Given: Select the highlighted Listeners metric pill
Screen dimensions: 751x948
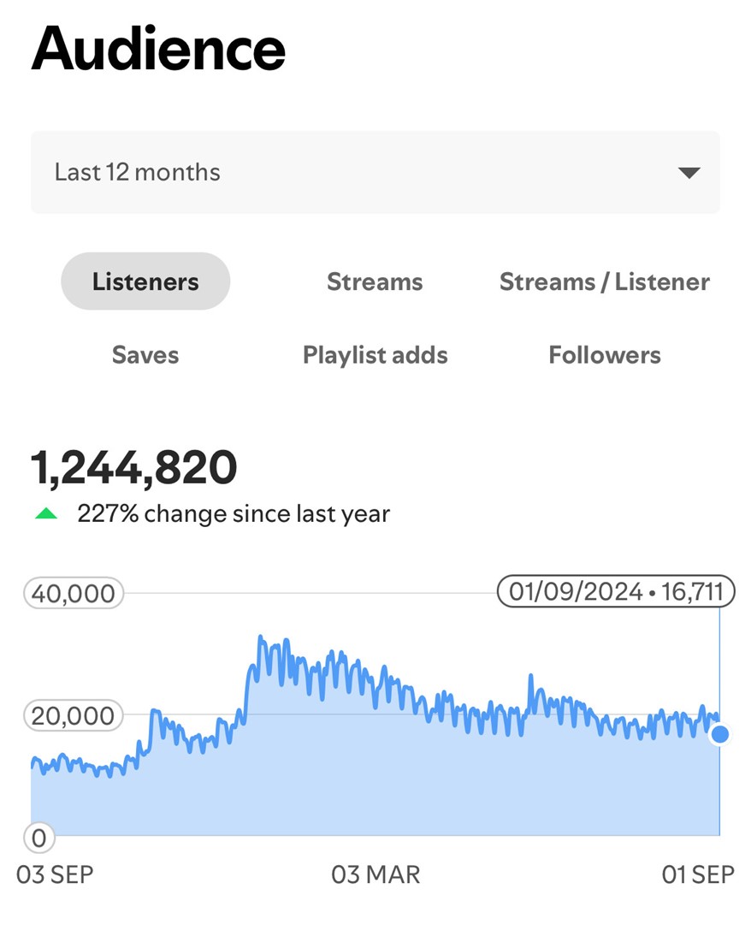Looking at the screenshot, I should click(x=145, y=281).
